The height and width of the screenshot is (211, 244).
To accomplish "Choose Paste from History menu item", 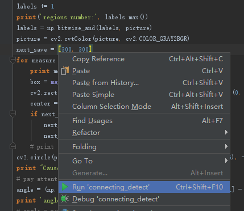I will (x=144, y=83).
